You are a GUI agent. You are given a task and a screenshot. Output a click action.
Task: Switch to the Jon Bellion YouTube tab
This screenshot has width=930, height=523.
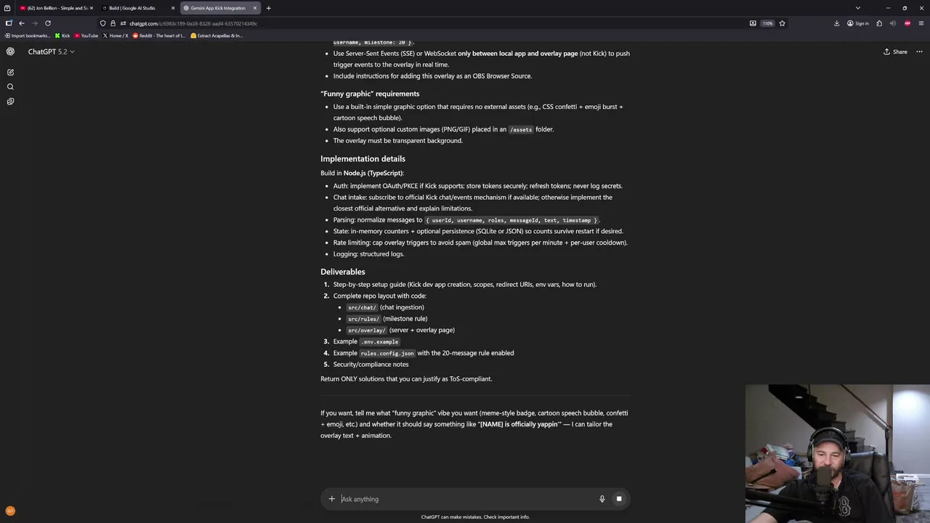[x=57, y=8]
